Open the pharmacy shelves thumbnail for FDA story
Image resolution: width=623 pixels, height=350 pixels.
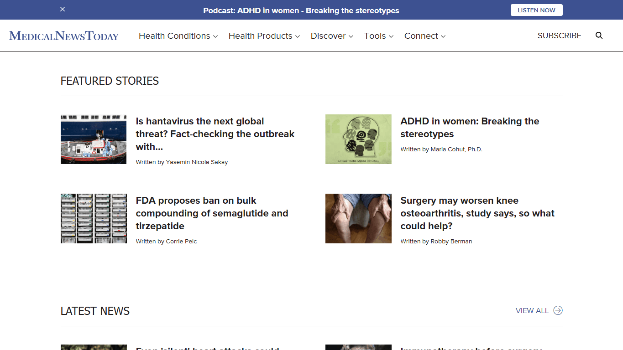click(94, 218)
